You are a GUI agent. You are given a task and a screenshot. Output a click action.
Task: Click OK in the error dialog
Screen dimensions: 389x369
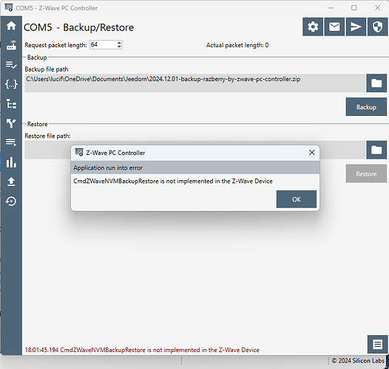coord(297,199)
